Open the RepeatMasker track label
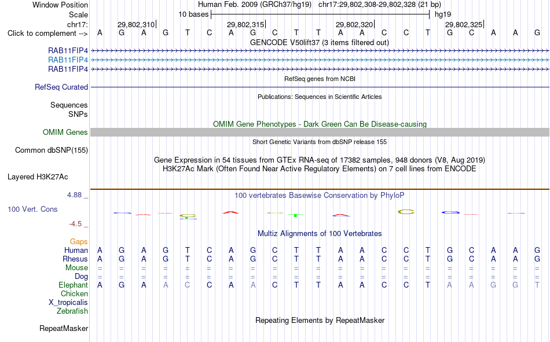This screenshot has width=550, height=342. (x=64, y=329)
